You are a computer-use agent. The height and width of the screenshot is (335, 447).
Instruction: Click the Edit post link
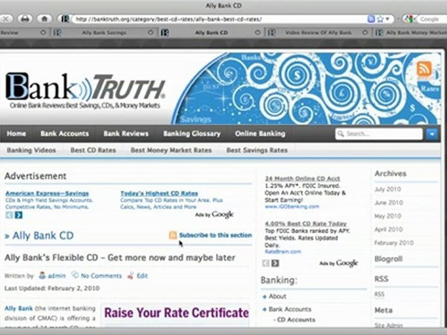[142, 276]
